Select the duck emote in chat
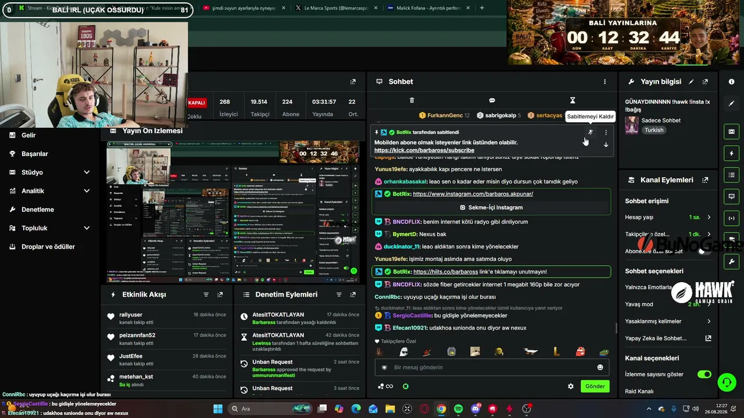This screenshot has height=418, width=744. click(x=531, y=352)
